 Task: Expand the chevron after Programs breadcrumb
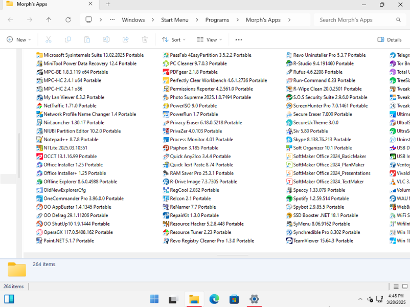tap(237, 20)
